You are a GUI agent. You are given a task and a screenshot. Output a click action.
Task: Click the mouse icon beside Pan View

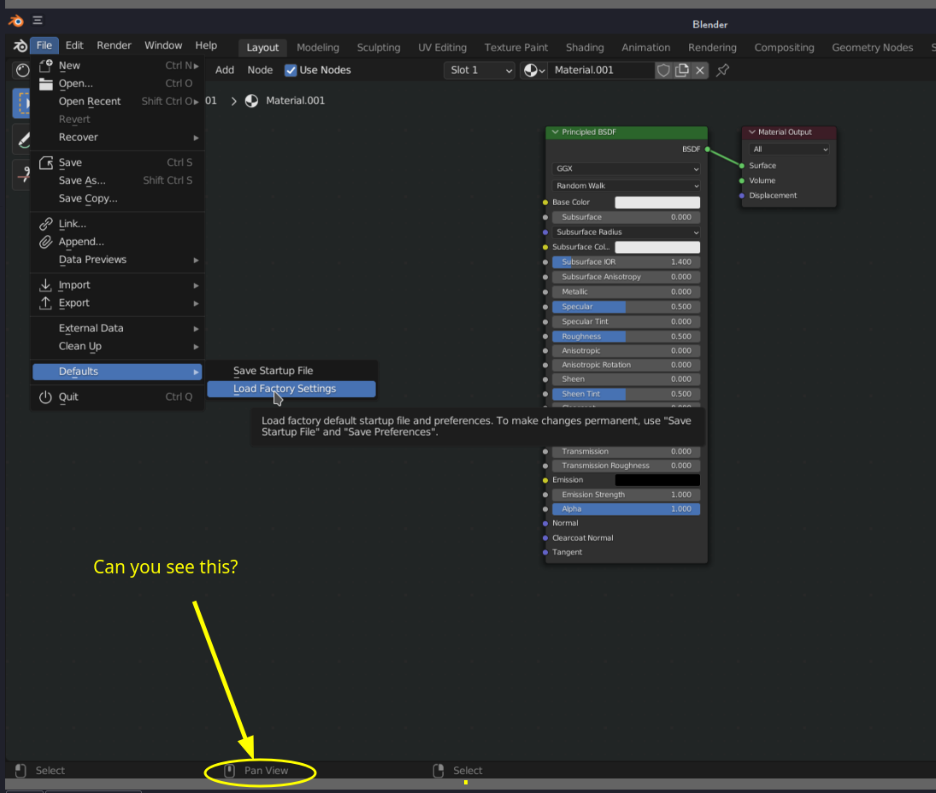coord(229,770)
